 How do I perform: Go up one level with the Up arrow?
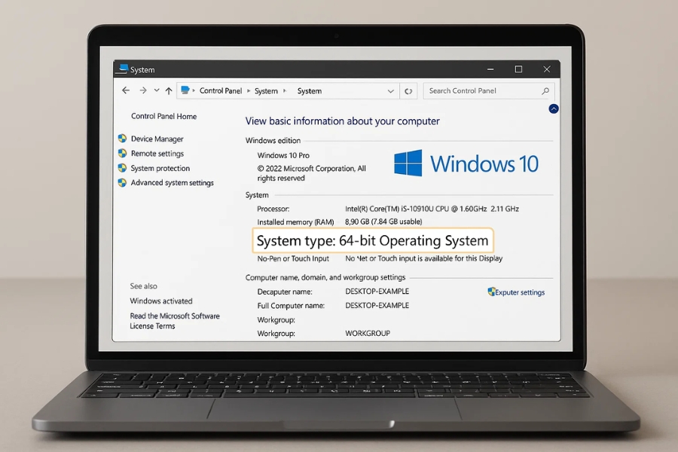pyautogui.click(x=169, y=91)
